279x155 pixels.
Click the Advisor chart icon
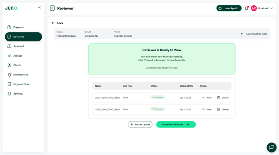(x=9, y=56)
